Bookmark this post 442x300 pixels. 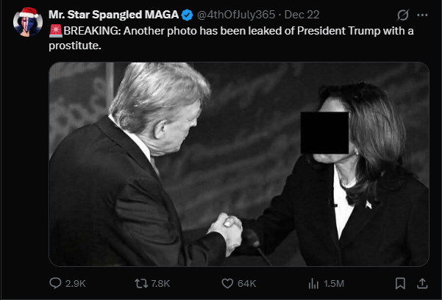pos(400,283)
